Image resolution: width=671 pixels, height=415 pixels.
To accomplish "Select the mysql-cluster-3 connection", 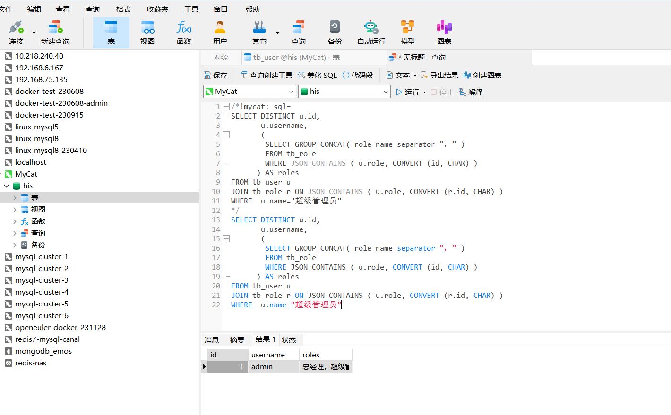I will [x=42, y=280].
